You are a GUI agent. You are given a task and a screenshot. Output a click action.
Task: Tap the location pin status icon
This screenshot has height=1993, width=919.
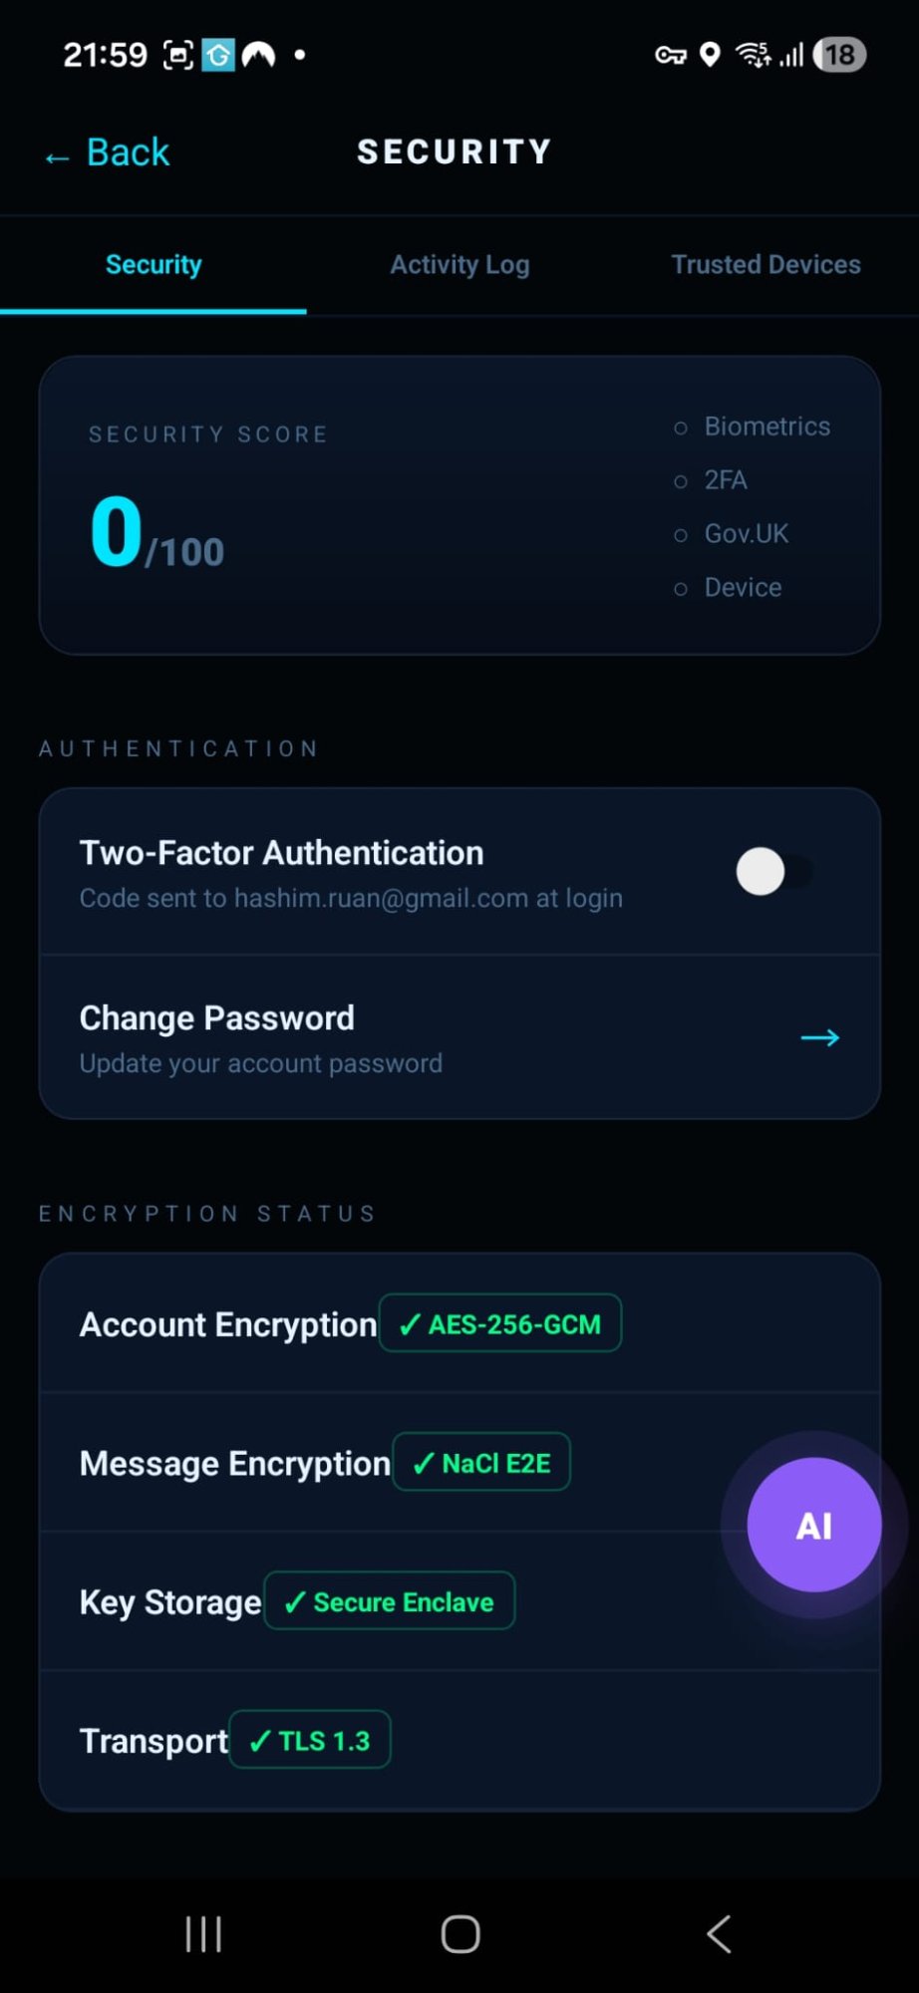(x=710, y=55)
